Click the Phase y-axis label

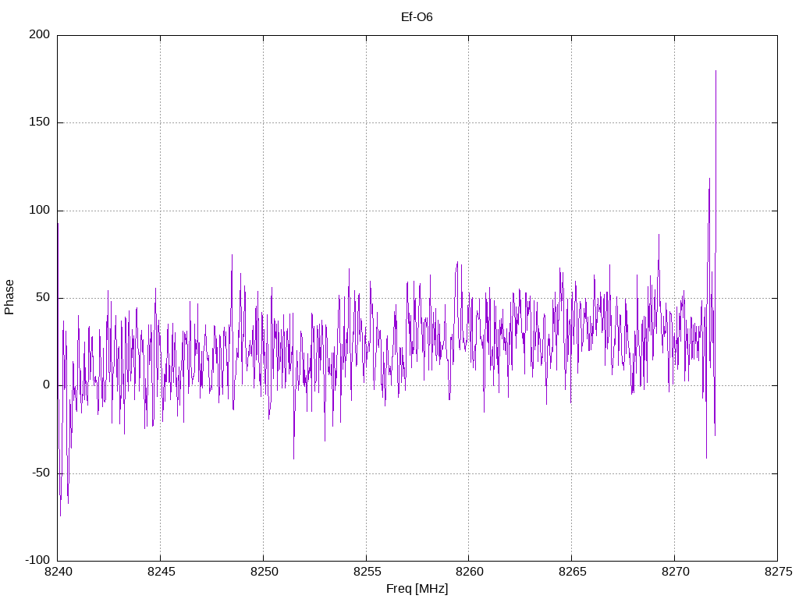click(x=9, y=297)
